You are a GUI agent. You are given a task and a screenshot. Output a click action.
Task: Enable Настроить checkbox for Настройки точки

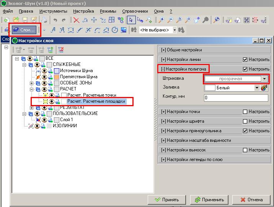coord(245,112)
